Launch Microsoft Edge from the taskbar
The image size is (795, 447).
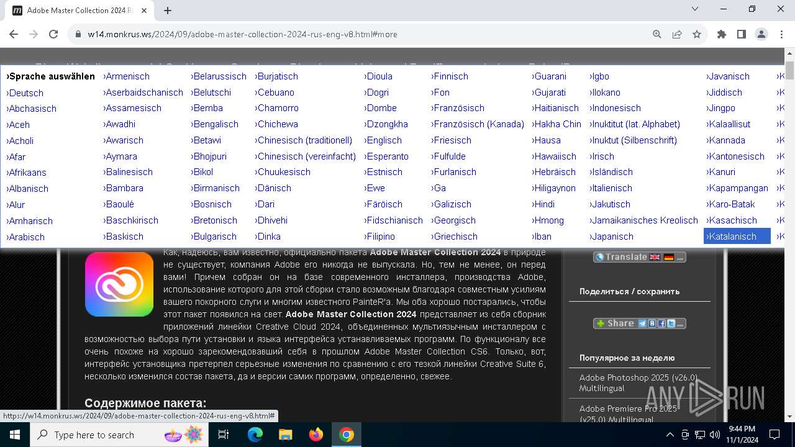[x=255, y=435]
